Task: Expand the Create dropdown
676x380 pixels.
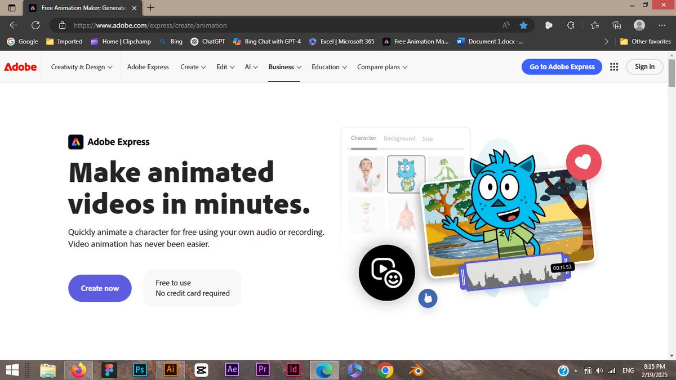Action: point(193,66)
